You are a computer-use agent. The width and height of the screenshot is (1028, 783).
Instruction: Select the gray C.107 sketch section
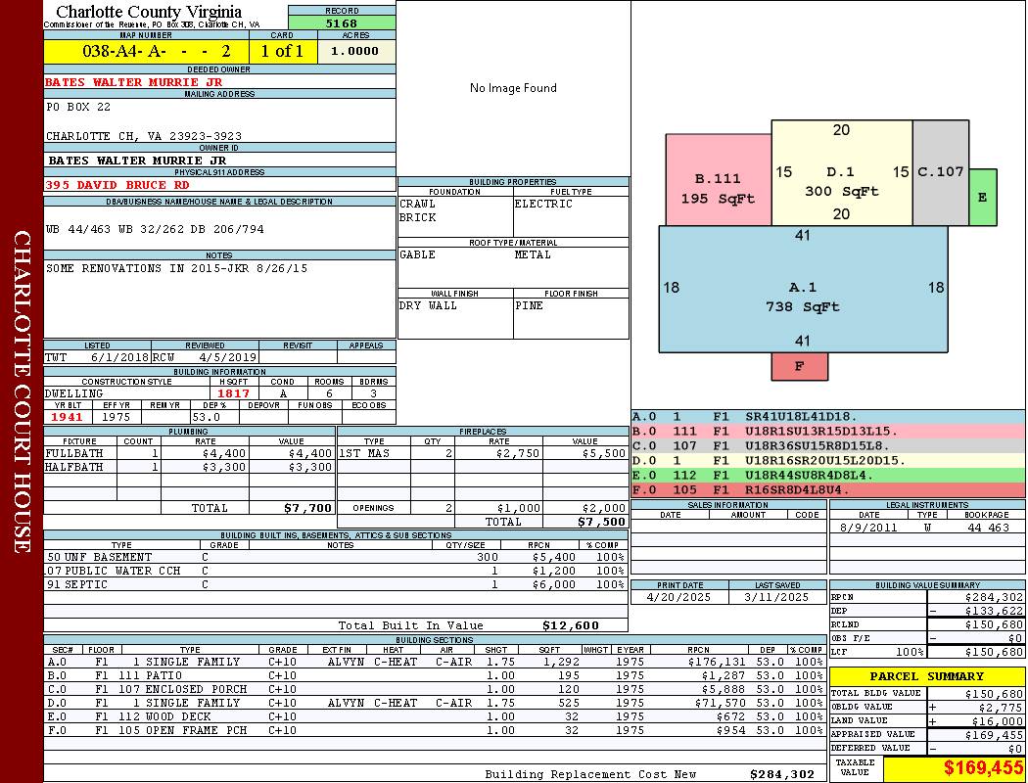pyautogui.click(x=940, y=173)
